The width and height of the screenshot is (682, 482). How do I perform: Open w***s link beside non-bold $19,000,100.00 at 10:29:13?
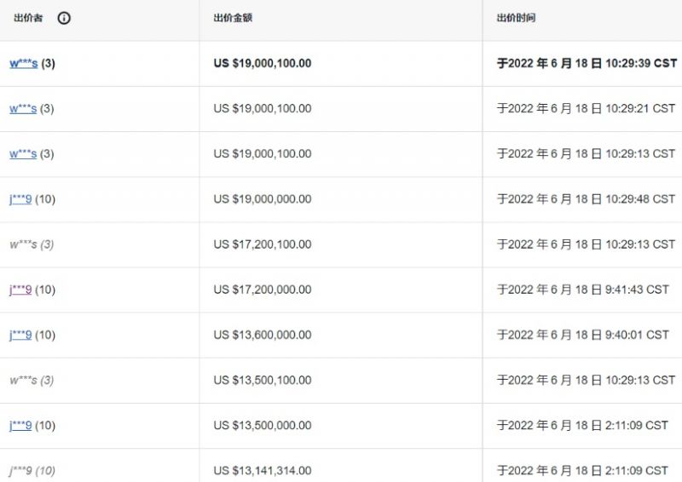point(23,154)
